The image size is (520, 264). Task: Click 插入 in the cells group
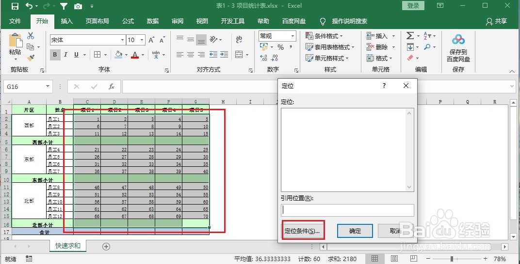377,36
